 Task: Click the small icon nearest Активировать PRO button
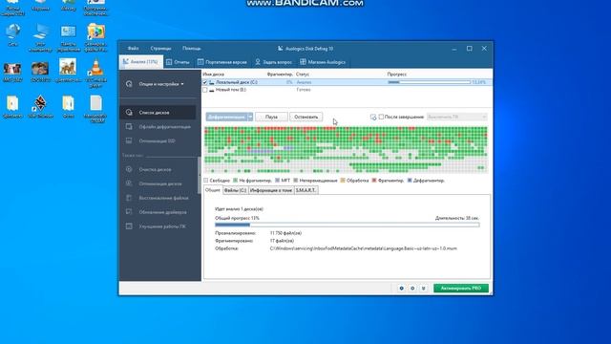click(x=423, y=289)
